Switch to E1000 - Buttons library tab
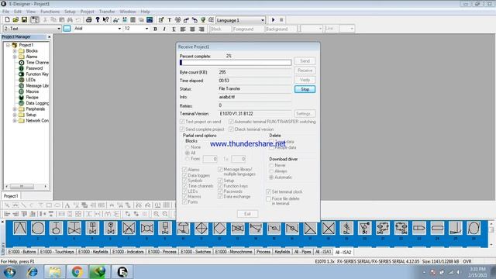 click(22, 252)
